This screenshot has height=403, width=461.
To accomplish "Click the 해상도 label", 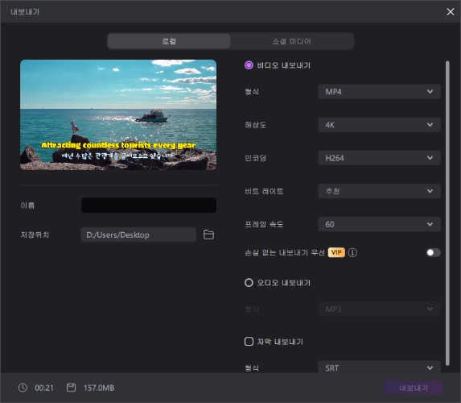I will pyautogui.click(x=255, y=125).
